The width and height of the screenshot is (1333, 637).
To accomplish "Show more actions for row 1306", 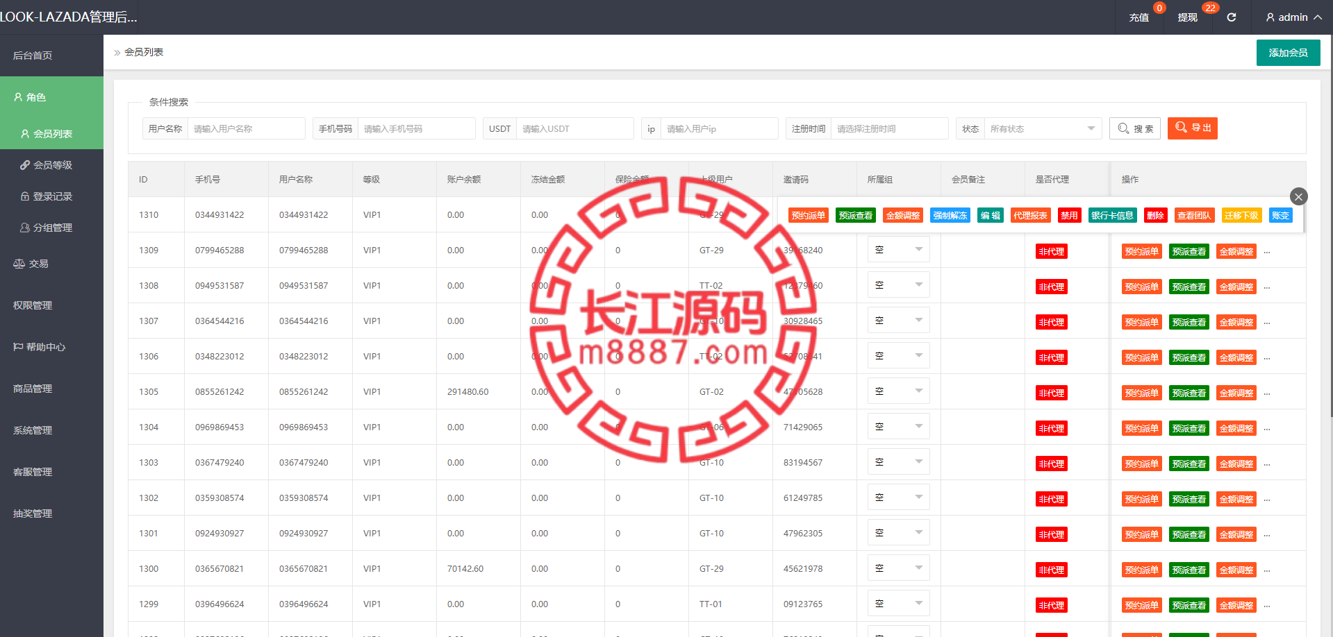I will coord(1267,358).
